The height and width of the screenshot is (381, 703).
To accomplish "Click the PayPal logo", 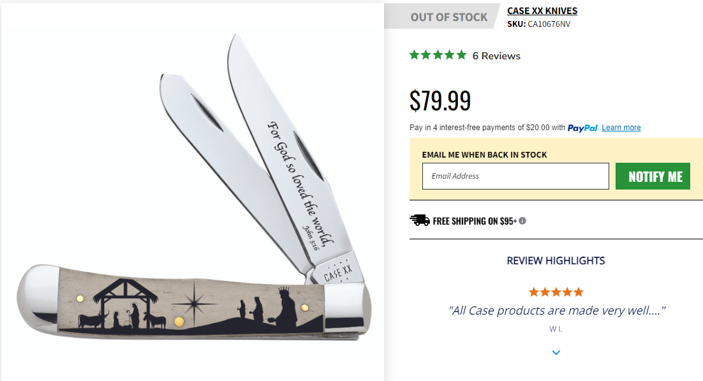I will [x=582, y=128].
